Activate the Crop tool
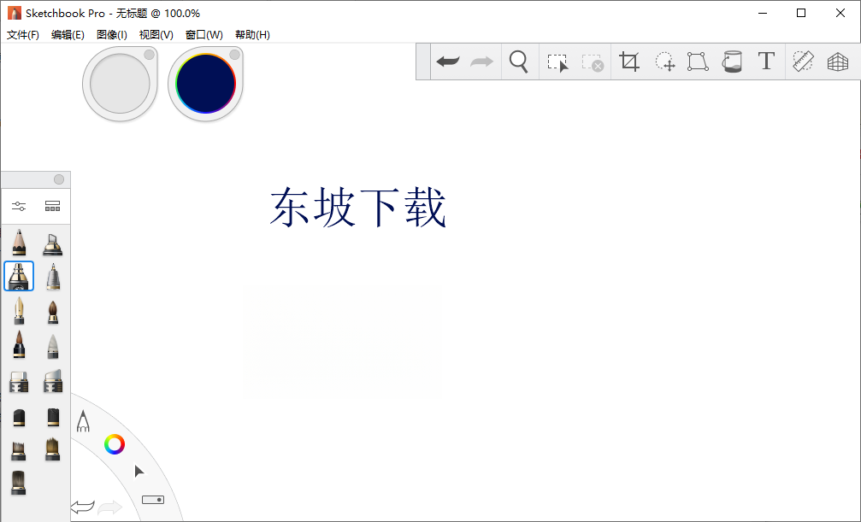The height and width of the screenshot is (522, 861). click(x=629, y=62)
